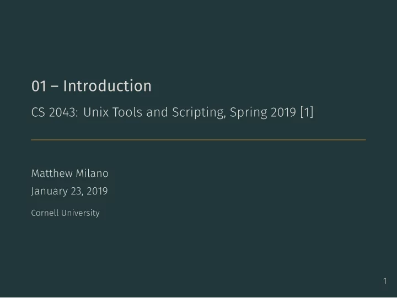Select "23," in the date line
The height and width of the screenshot is (298, 397).
[x=77, y=192]
